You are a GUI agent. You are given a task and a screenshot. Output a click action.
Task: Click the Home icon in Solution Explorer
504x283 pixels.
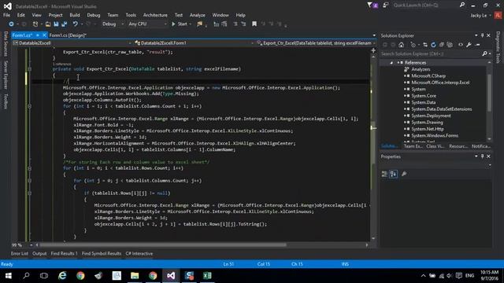pyautogui.click(x=401, y=45)
